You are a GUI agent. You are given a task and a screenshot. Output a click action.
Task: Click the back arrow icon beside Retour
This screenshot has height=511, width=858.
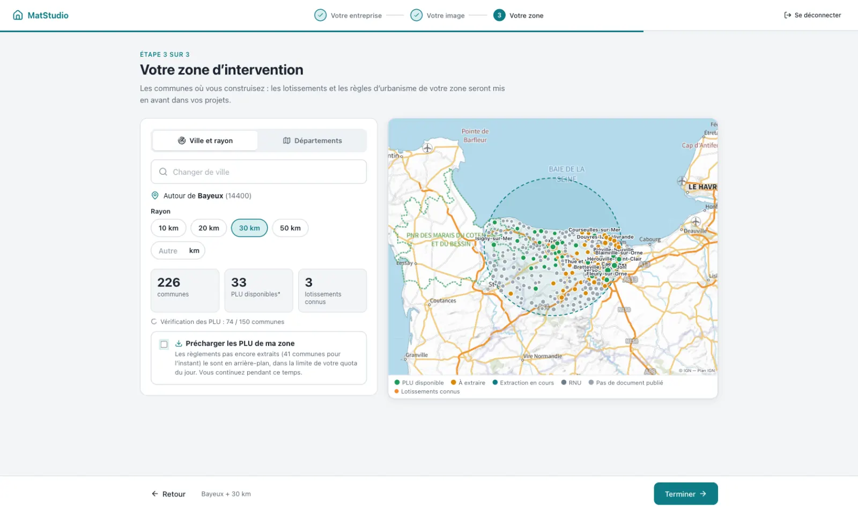pos(155,494)
